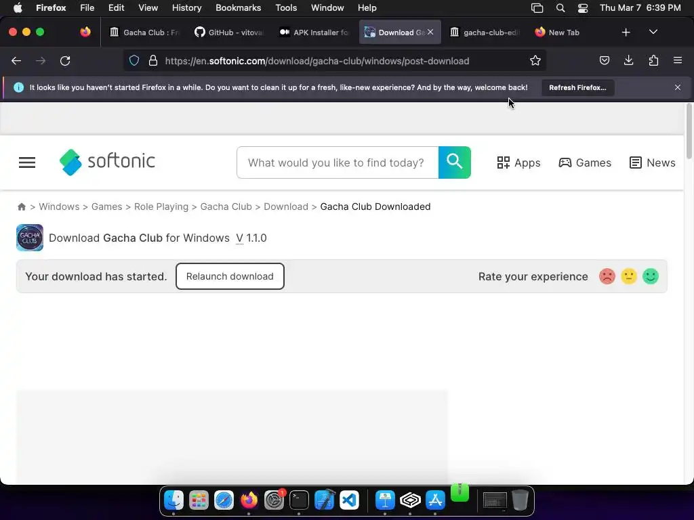This screenshot has width=694, height=520.
Task: Open the Save to Pocket button
Action: pyautogui.click(x=604, y=60)
